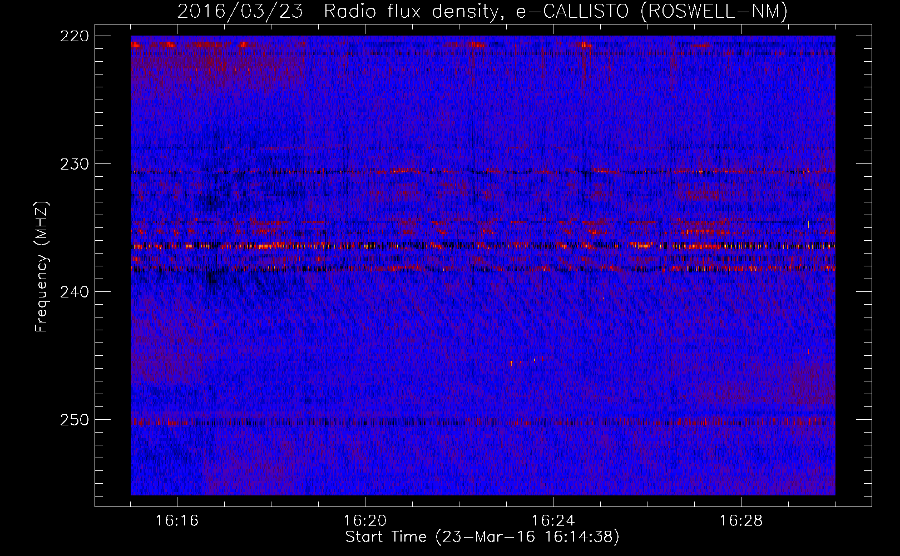Click the 240 frequency tick label
900x556 pixels.
pos(75,292)
